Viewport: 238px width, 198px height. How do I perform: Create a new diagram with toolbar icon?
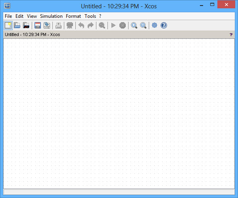pyautogui.click(x=8, y=25)
